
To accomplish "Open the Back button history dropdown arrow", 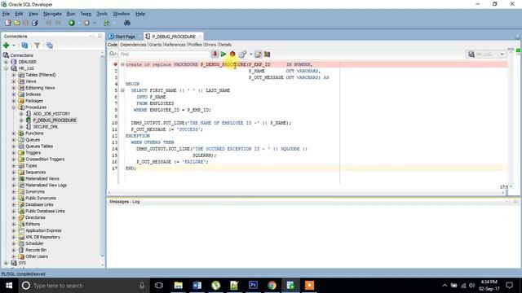I will (79, 23).
